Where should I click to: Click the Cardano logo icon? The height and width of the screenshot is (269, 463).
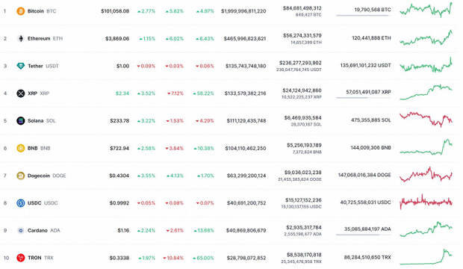pyautogui.click(x=21, y=230)
